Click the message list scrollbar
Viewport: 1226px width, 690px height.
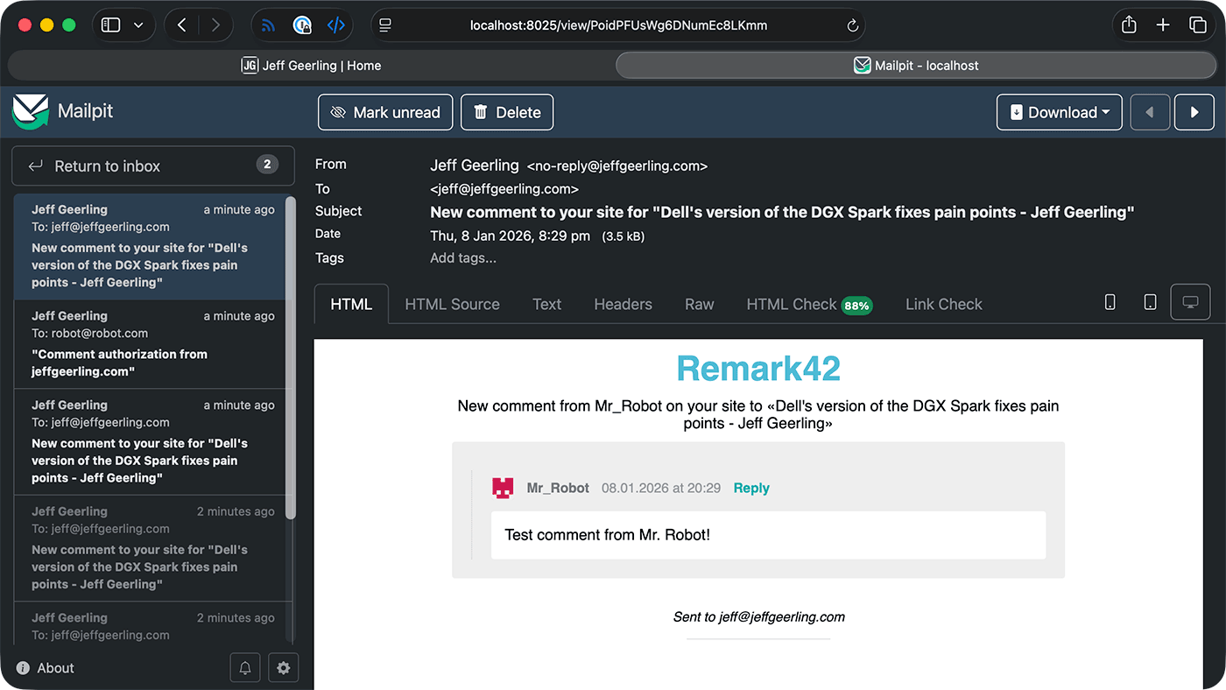click(x=291, y=359)
